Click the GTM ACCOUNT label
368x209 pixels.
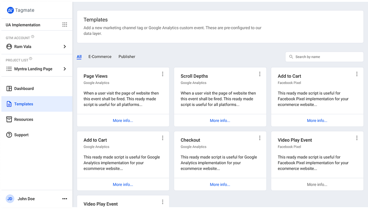(18, 38)
